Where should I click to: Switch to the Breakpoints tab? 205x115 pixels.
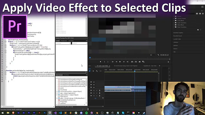[64, 41]
